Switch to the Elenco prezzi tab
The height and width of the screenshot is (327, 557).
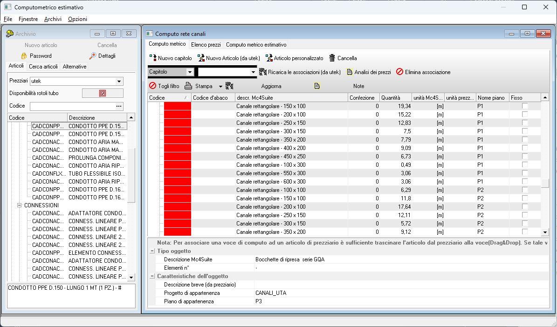pos(206,45)
